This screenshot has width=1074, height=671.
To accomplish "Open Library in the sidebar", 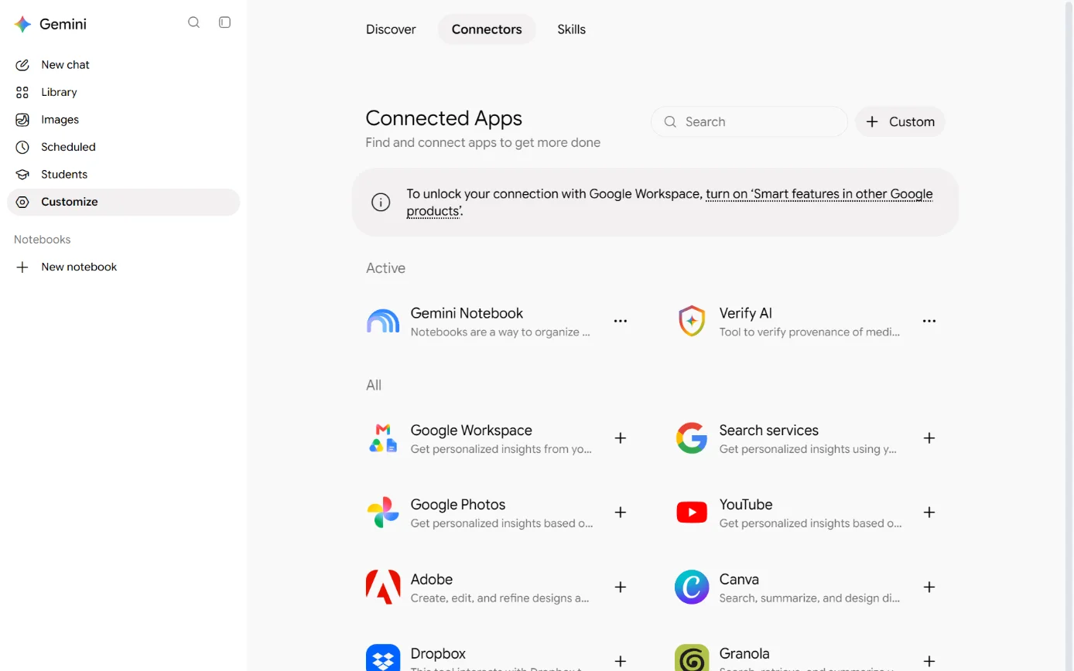I will pos(124,92).
